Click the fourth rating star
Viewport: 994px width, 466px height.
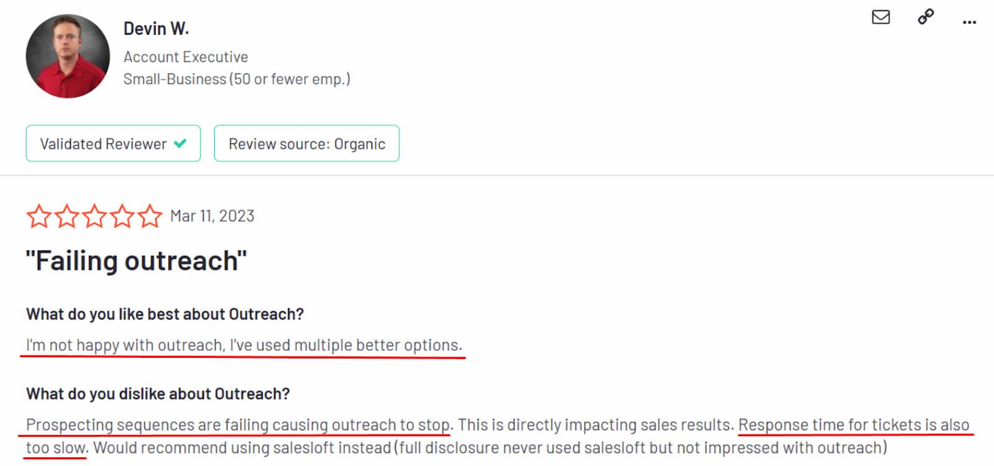pyautogui.click(x=122, y=216)
